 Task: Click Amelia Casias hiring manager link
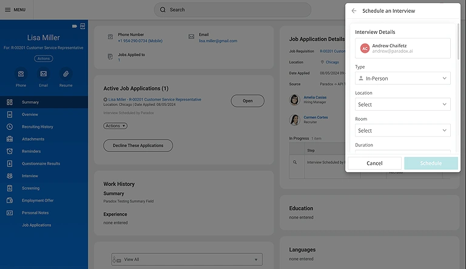[x=315, y=98]
